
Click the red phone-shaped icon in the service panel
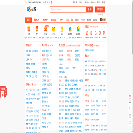click(x=87, y=33)
